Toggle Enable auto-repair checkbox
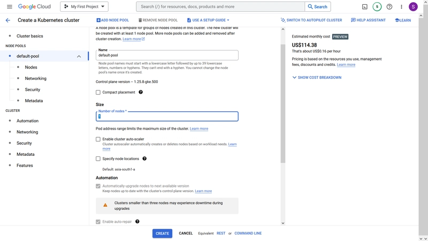 [x=98, y=222]
